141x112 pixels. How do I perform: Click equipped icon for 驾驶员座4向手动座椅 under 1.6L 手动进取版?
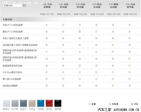47,52
